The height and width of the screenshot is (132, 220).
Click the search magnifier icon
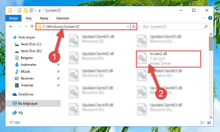206,27
